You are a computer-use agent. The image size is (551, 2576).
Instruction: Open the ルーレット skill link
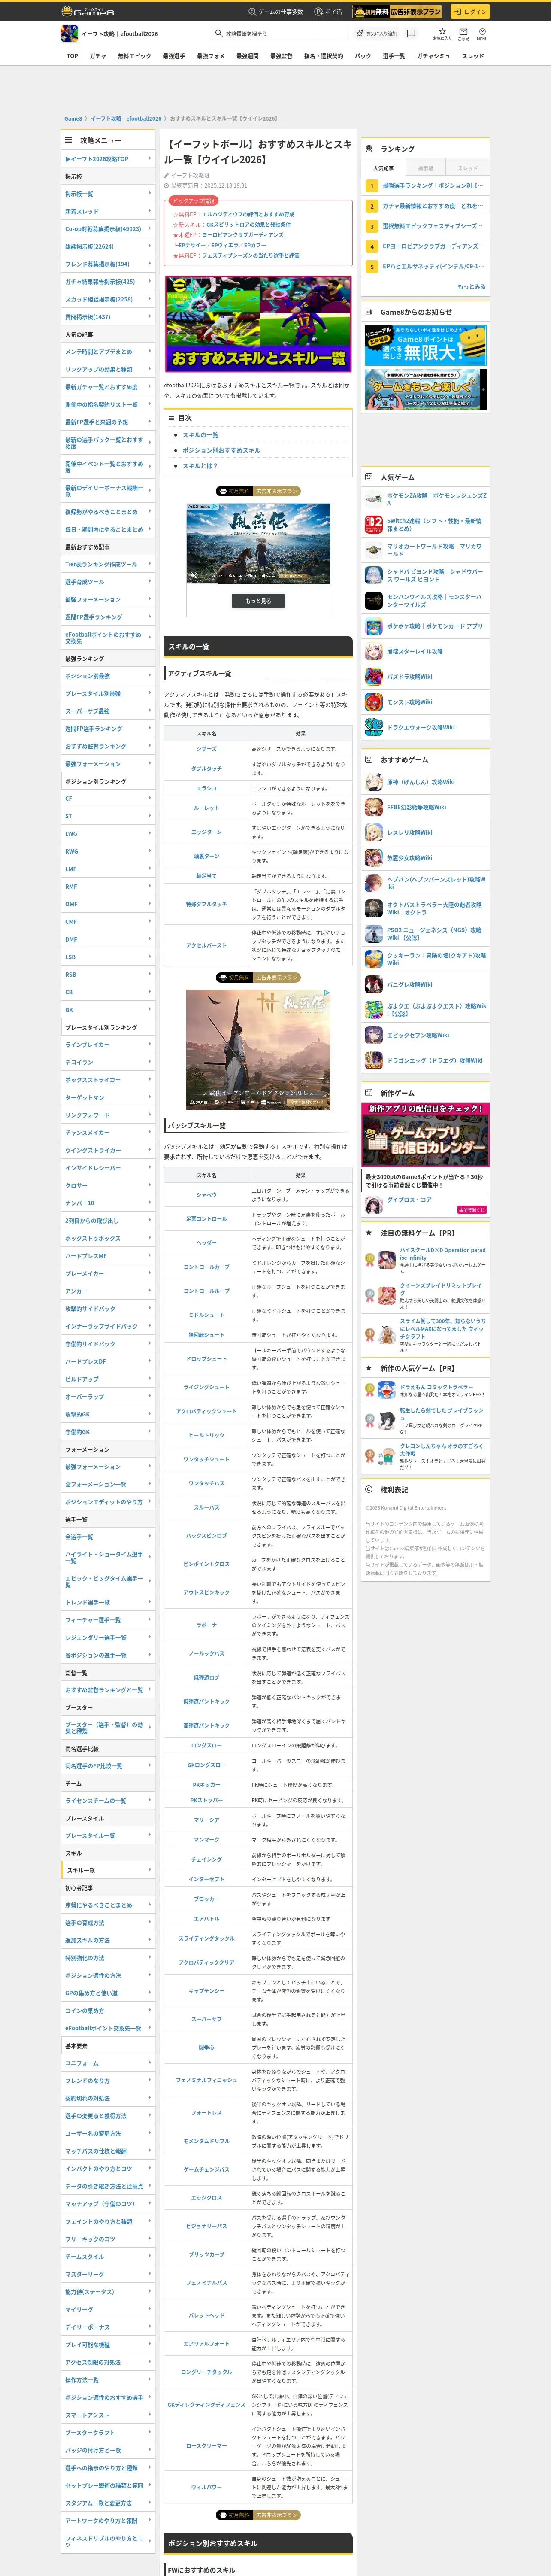tap(206, 808)
